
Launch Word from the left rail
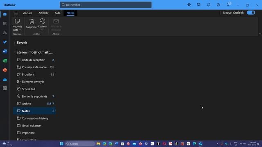[x=5, y=51]
